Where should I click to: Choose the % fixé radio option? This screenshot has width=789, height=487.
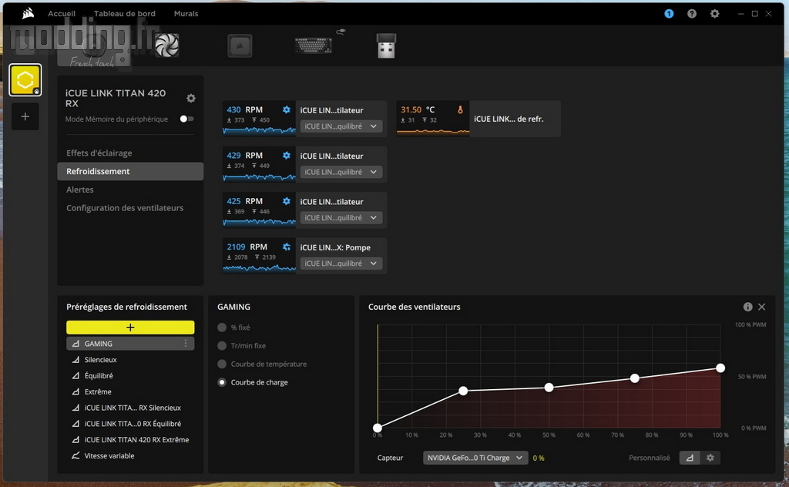(x=222, y=327)
